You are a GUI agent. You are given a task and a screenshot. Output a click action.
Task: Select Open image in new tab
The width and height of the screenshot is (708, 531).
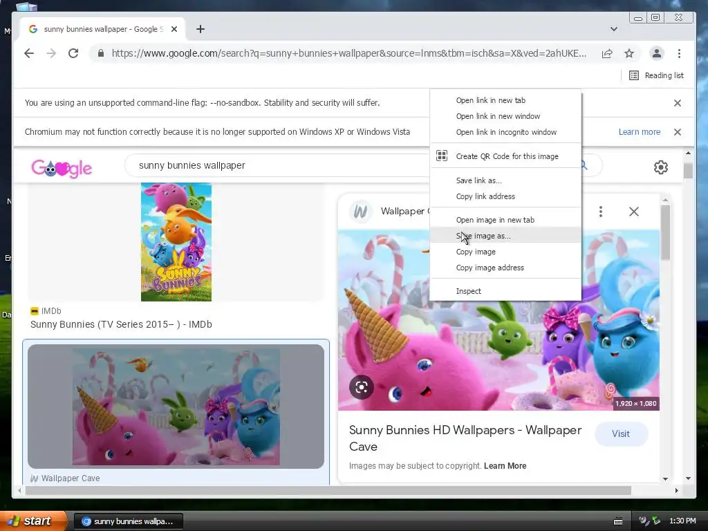505,220
